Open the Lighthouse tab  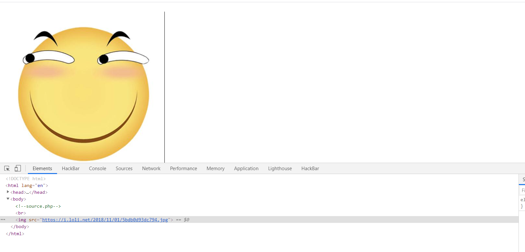(280, 169)
